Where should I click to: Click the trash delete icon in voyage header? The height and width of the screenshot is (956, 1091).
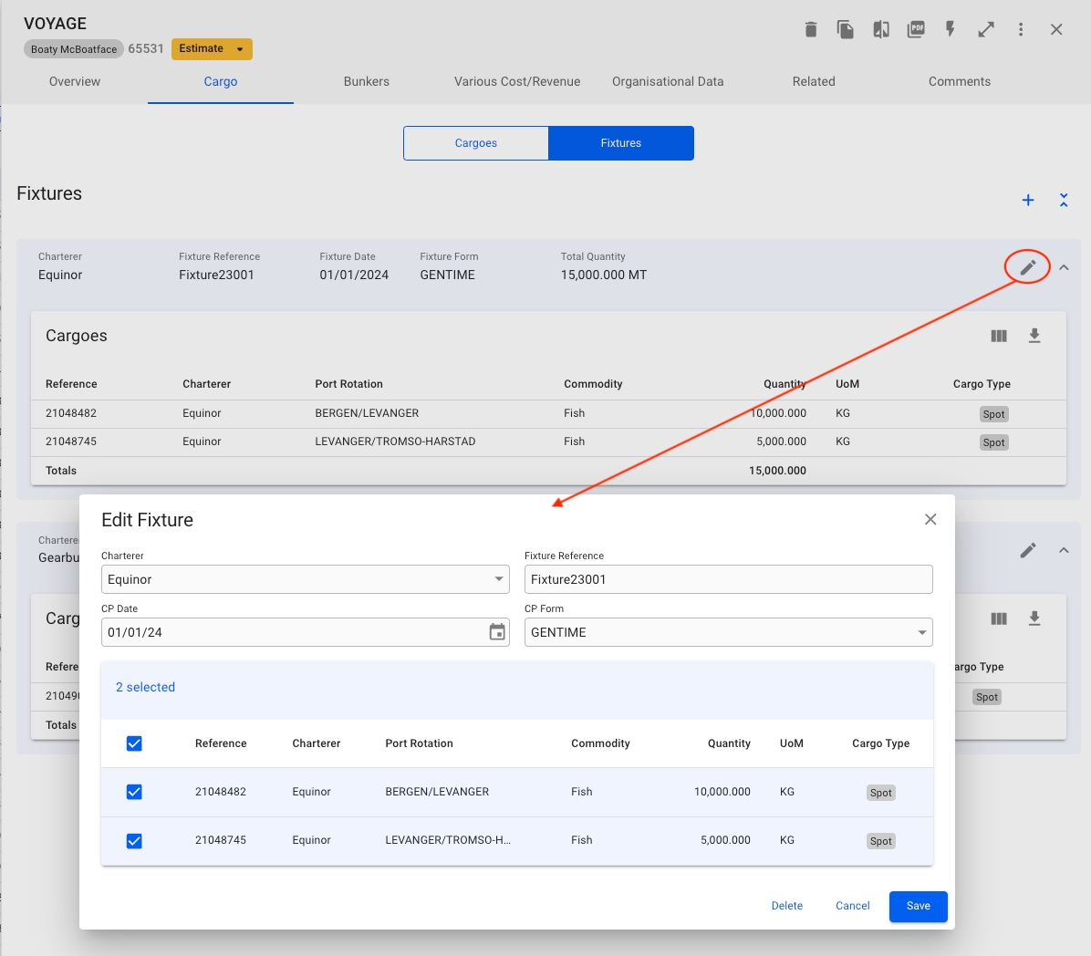pos(810,30)
